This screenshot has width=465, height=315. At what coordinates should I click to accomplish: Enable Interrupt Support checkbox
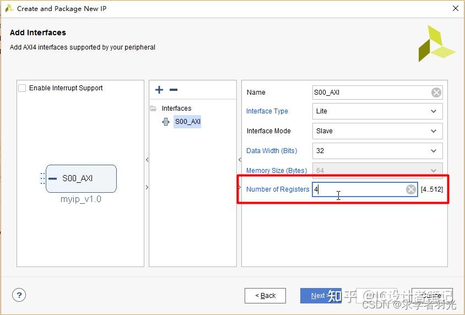click(x=23, y=88)
